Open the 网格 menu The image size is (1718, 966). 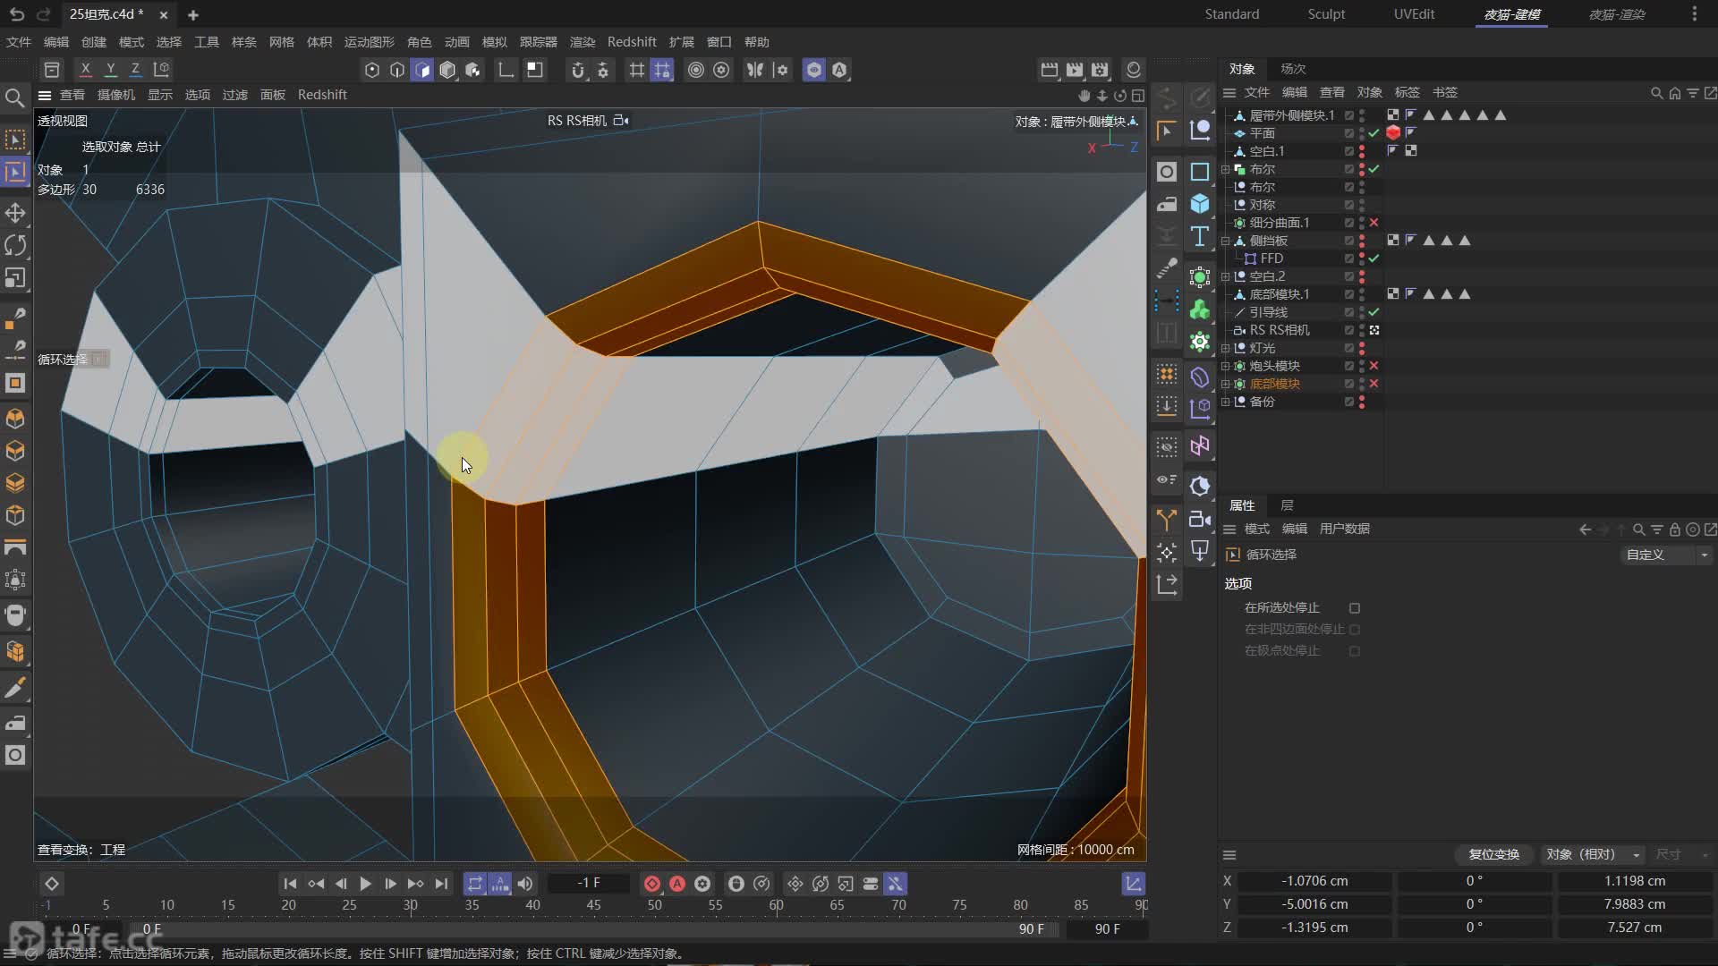[x=281, y=42]
